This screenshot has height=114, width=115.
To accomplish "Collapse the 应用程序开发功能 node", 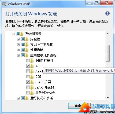I will tap(18, 56).
